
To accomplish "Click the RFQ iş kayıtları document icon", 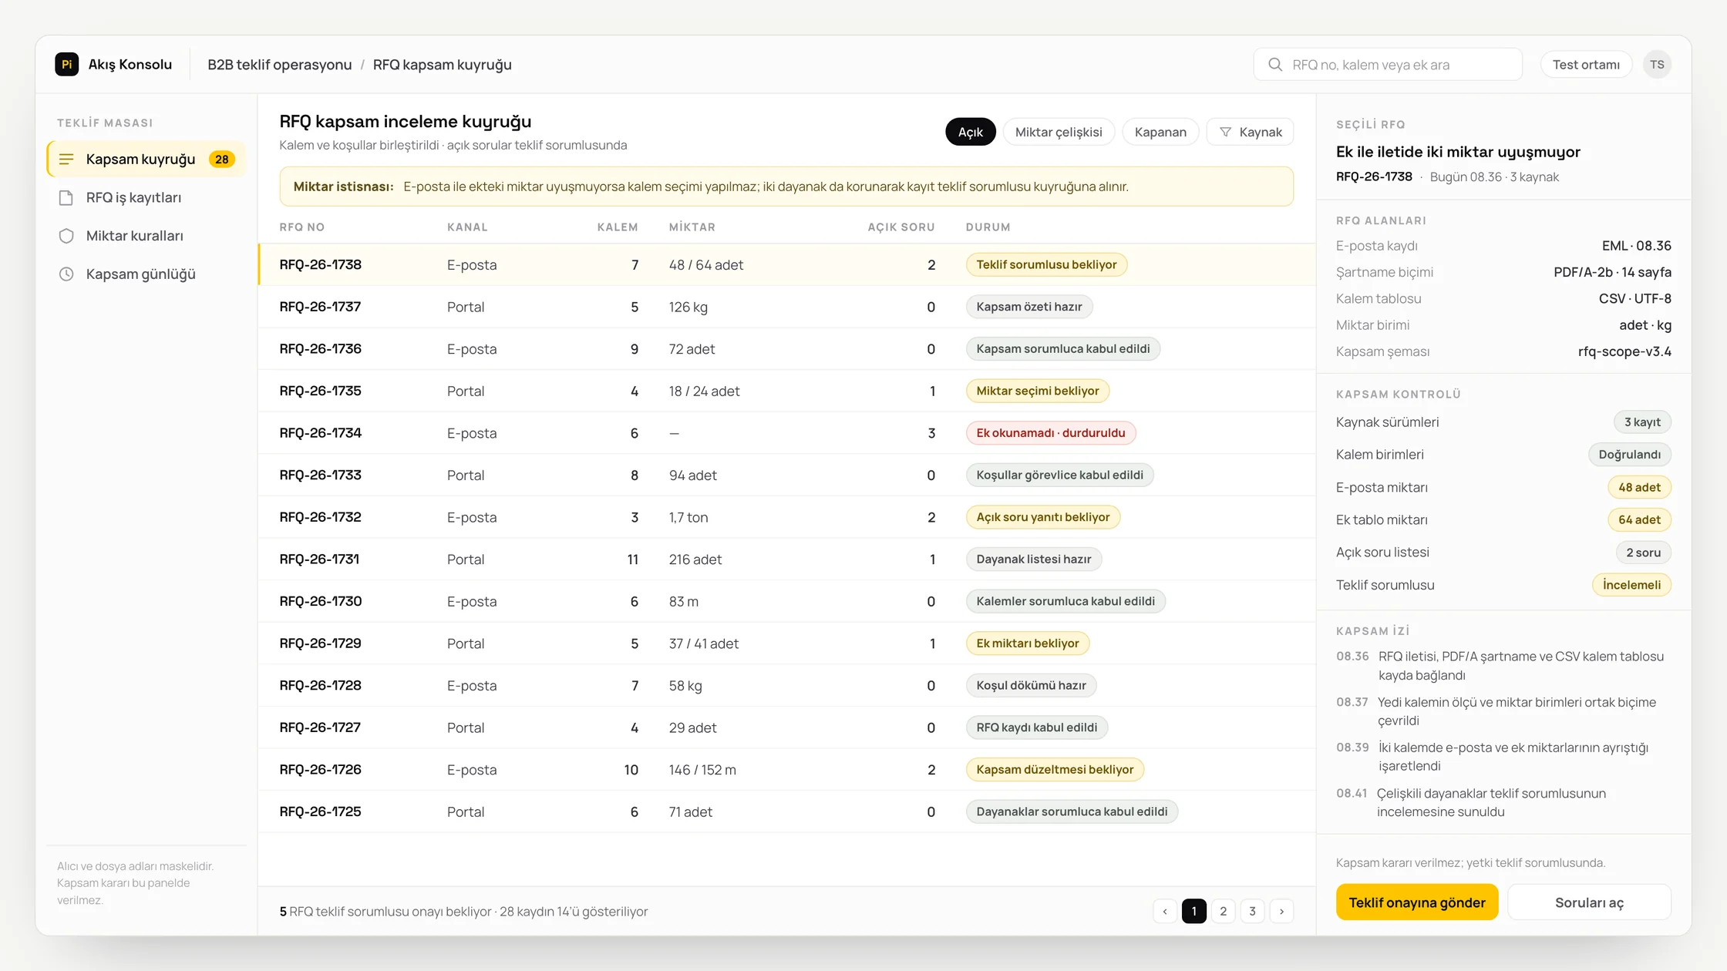I will [x=66, y=198].
